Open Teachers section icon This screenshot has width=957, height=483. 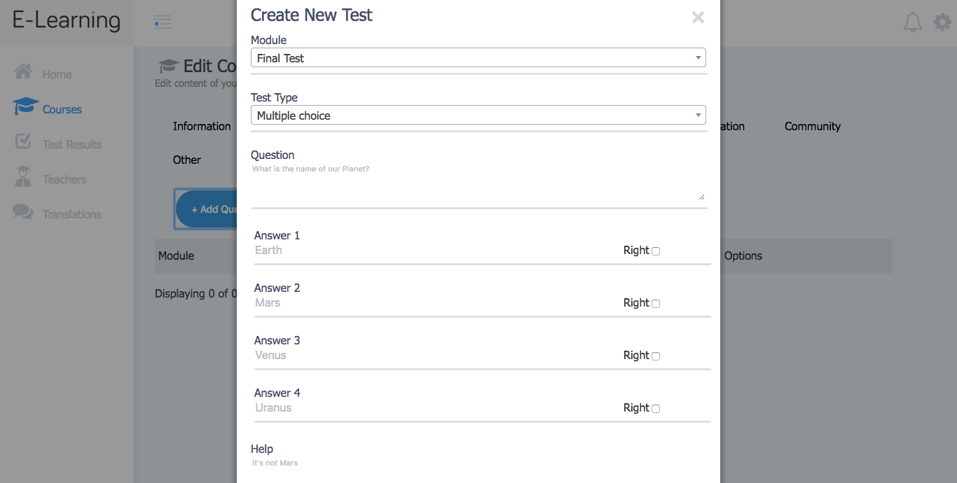(x=23, y=176)
